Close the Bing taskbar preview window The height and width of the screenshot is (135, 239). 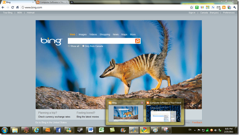tap(142, 103)
